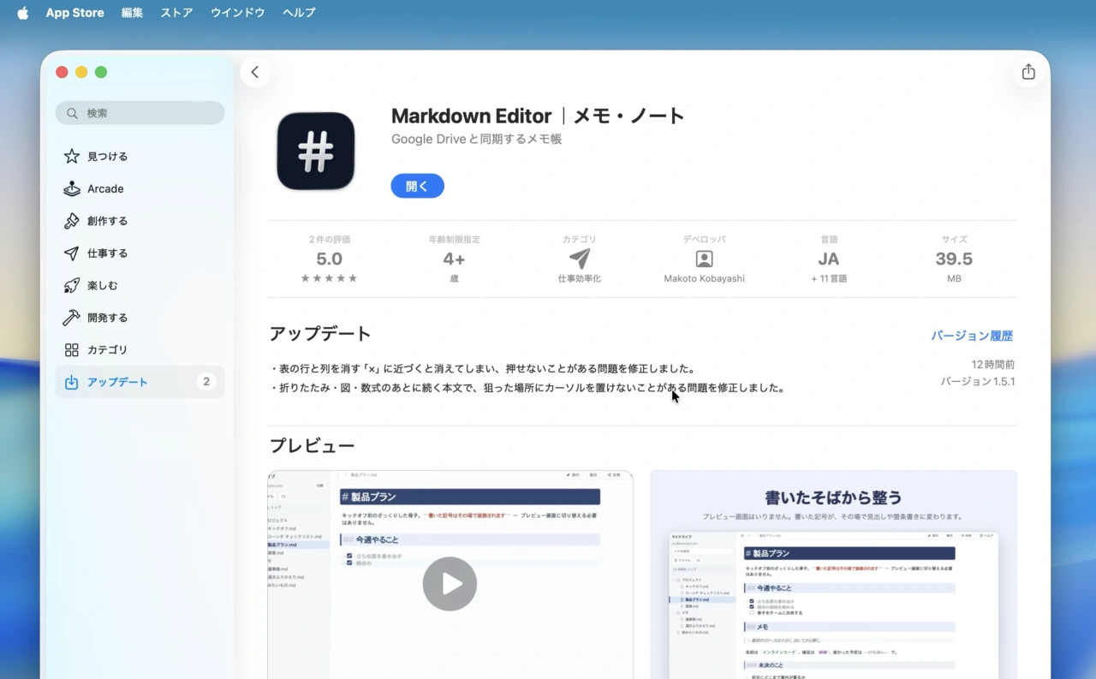Viewport: 1096px width, 679px height.
Task: Go back with the chevron button
Action: (255, 72)
